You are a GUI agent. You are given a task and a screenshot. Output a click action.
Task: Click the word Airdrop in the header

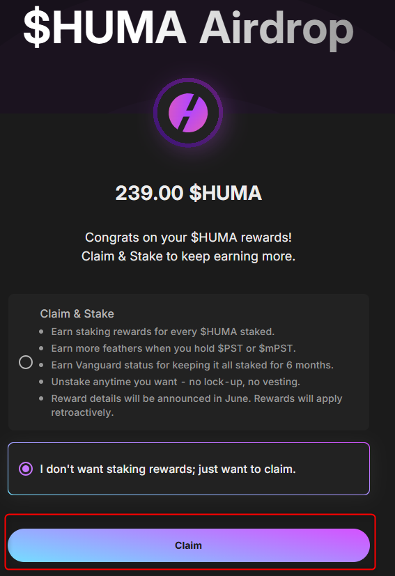[x=277, y=30]
